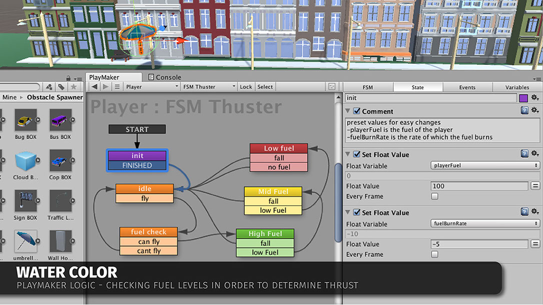The width and height of the screenshot is (543, 305).
Task: Open the FSM Thuster selection dropdown
Action: [209, 87]
